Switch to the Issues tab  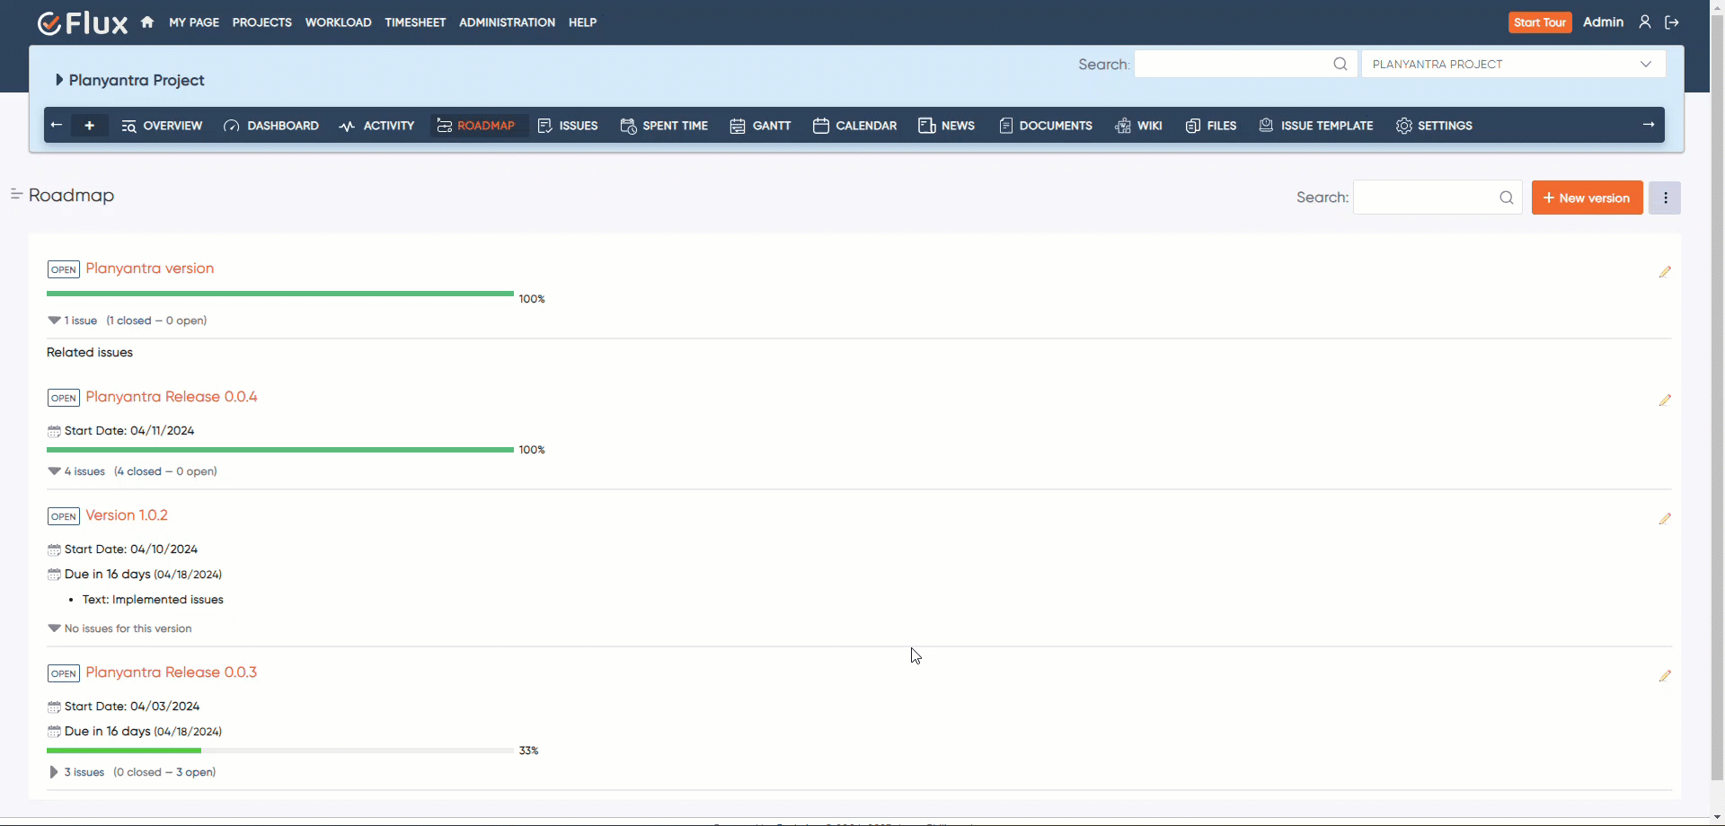tap(568, 126)
